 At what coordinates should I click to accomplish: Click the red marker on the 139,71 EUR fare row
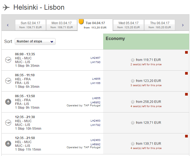pos(186,136)
